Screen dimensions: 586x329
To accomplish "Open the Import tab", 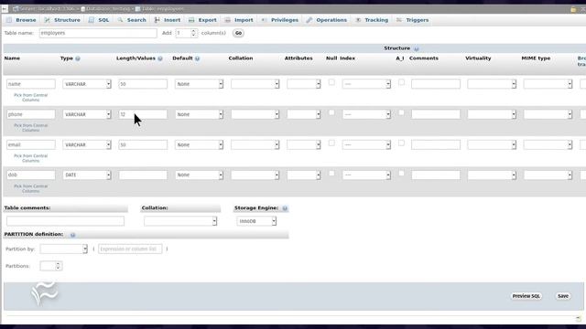I will coord(239,20).
